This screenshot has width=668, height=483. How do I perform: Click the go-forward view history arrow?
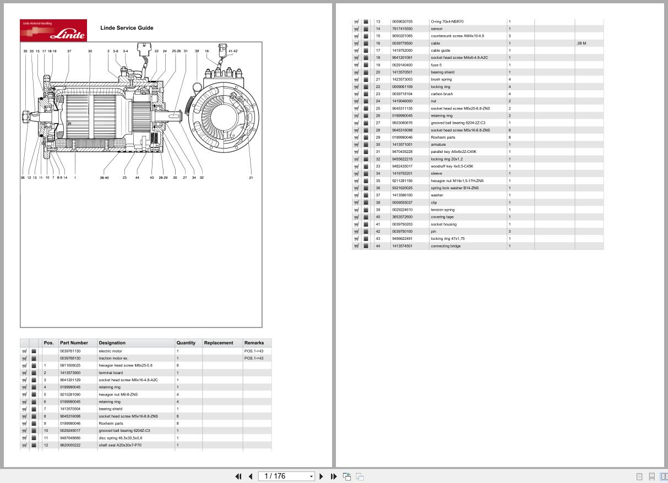pos(359,476)
